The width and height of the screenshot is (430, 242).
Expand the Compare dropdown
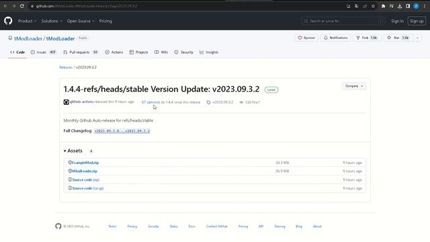click(354, 86)
